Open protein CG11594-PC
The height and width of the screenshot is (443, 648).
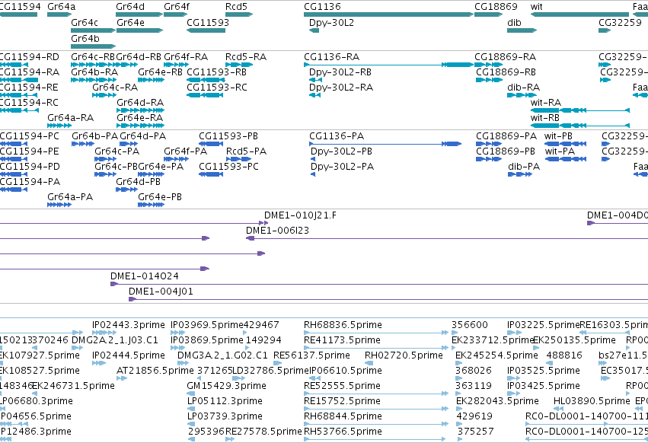pyautogui.click(x=14, y=144)
